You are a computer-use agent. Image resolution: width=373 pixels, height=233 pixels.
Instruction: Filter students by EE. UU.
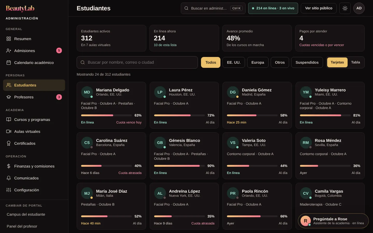click(234, 62)
